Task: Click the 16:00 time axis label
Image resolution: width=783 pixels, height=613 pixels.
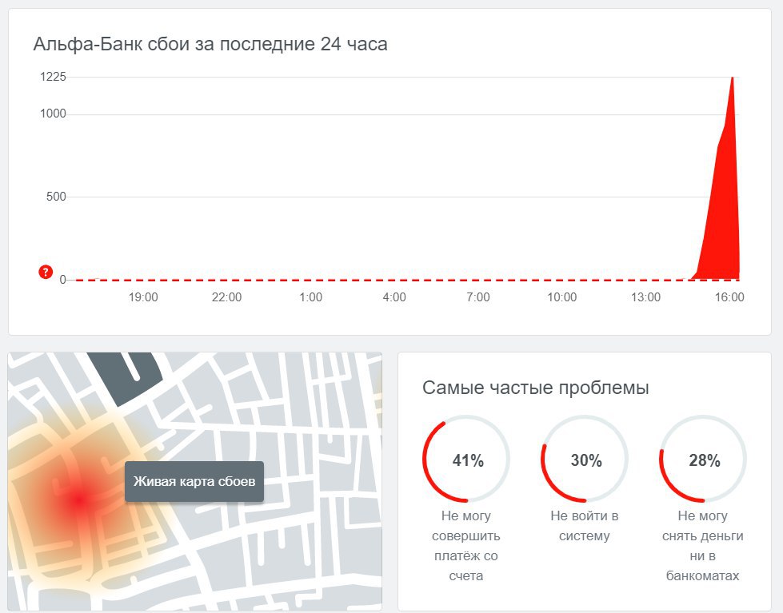Action: click(729, 297)
